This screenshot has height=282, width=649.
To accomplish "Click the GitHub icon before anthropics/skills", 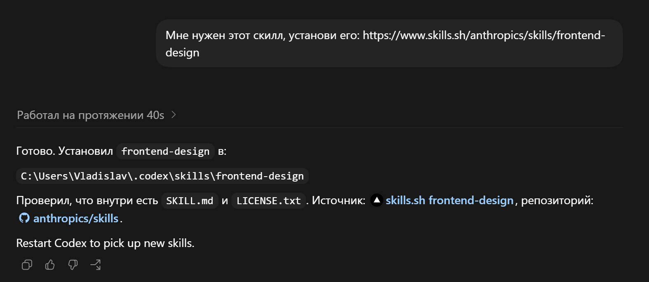I will [24, 218].
